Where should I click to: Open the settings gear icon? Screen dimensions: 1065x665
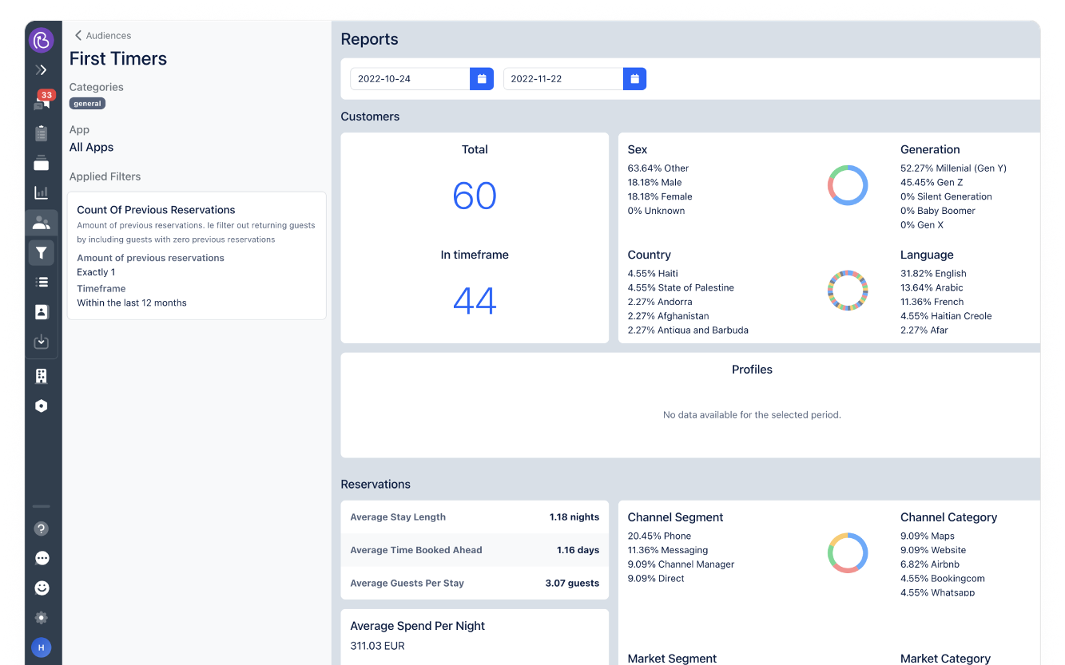coord(42,617)
